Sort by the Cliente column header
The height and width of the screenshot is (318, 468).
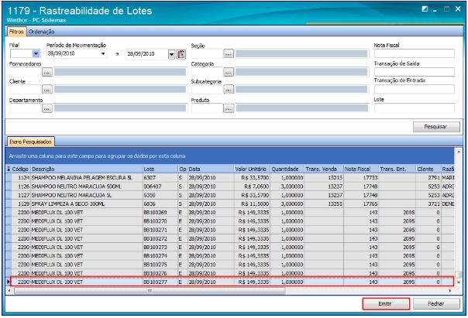[428, 169]
